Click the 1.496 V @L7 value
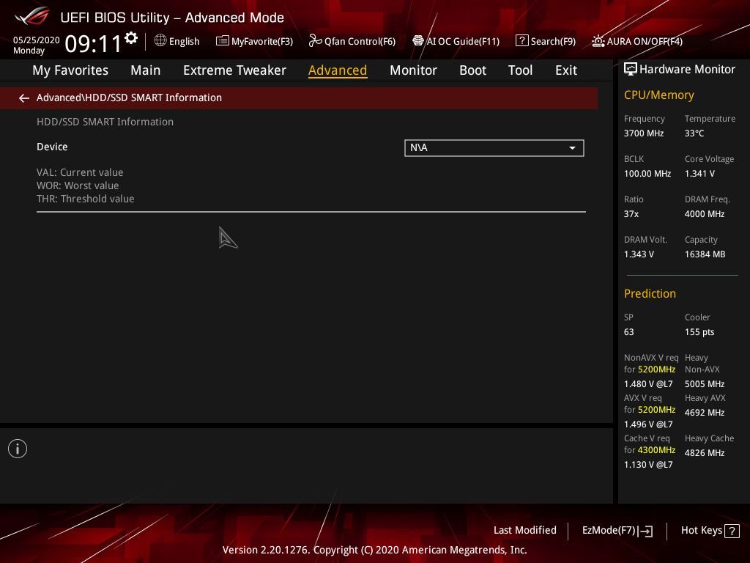 pos(648,424)
